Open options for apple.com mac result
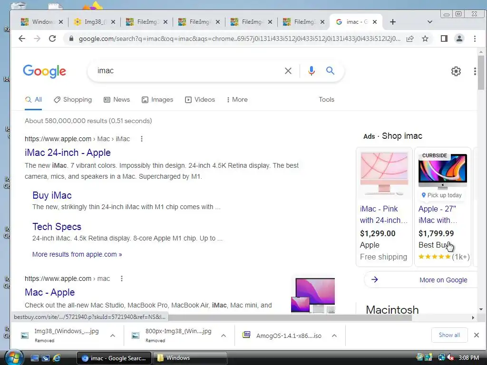 click(x=122, y=279)
